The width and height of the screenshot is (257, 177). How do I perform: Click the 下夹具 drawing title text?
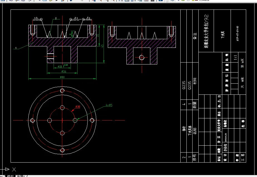click(223, 35)
